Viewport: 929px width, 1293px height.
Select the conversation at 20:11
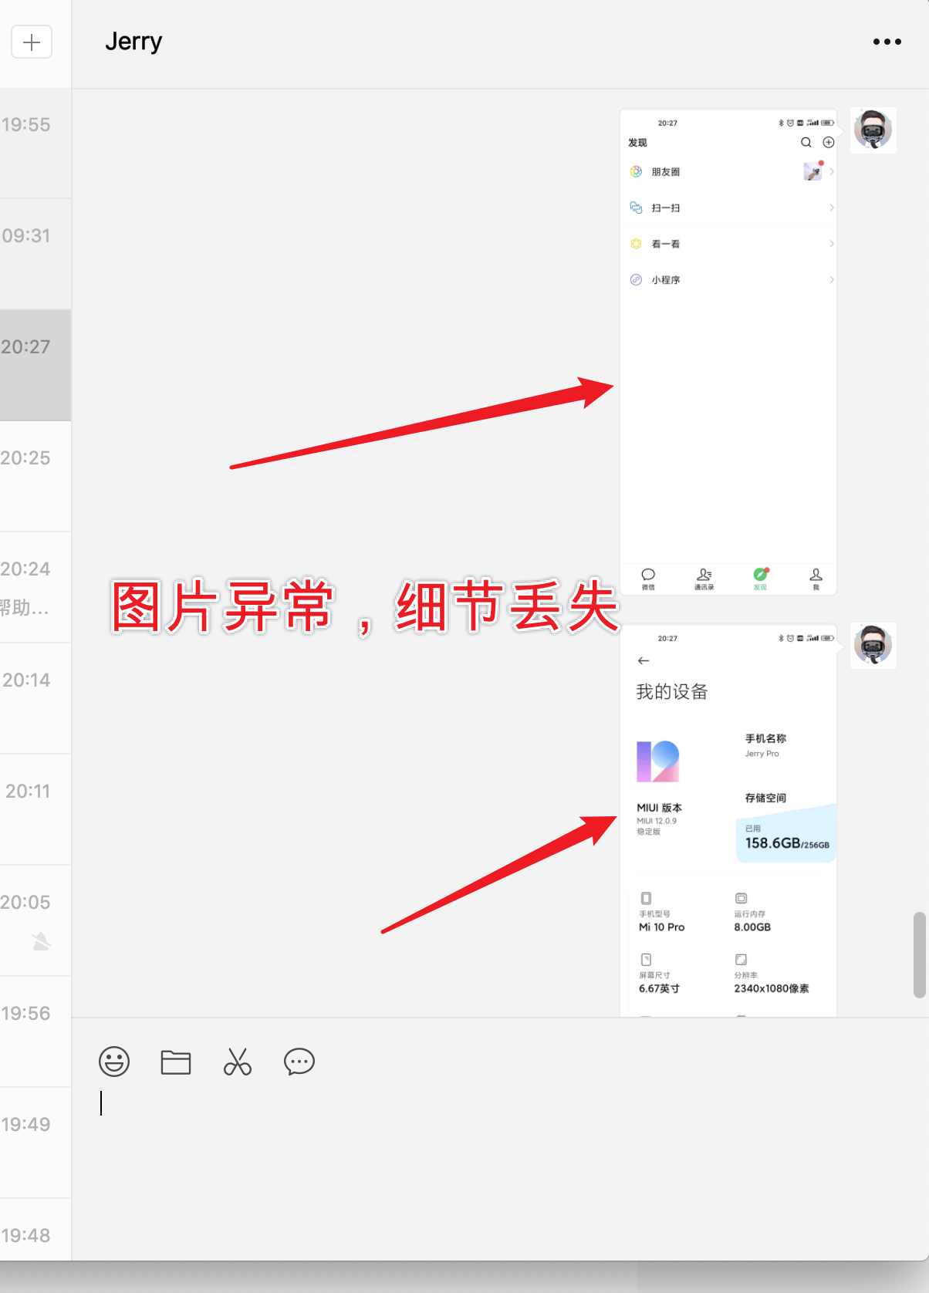click(35, 810)
